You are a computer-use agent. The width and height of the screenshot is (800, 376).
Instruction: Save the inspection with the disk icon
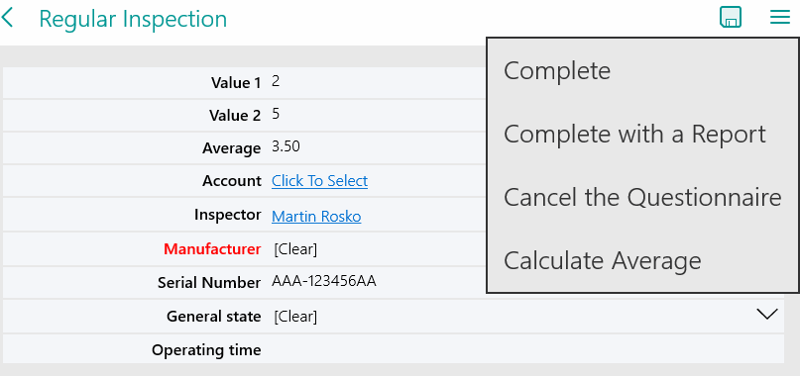pyautogui.click(x=730, y=18)
